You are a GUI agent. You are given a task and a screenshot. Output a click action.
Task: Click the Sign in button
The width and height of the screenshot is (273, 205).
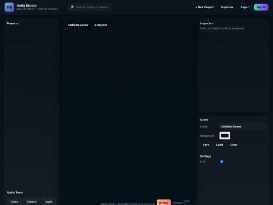click(261, 7)
